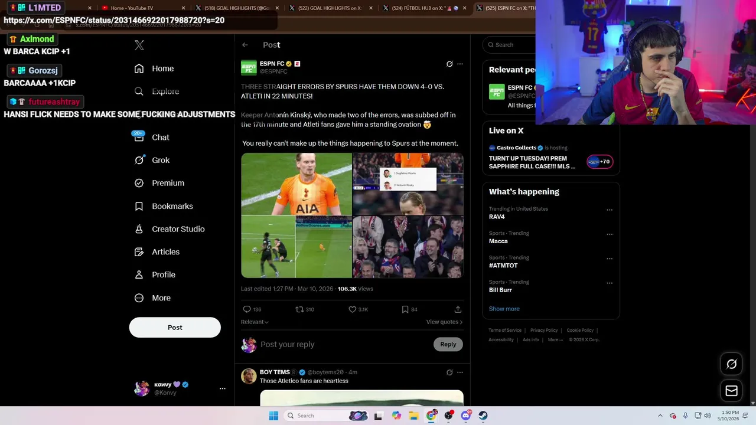Open Grok in X sidebar
Screen dimensions: 756x425
tap(152, 160)
